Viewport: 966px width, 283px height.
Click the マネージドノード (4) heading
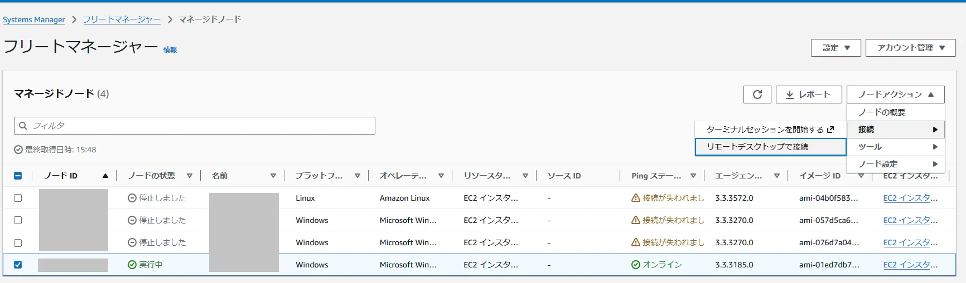coord(61,93)
